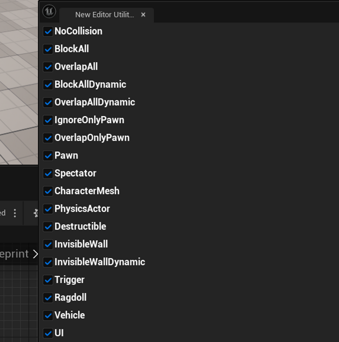Toggle the BlockAll checkbox

48,50
